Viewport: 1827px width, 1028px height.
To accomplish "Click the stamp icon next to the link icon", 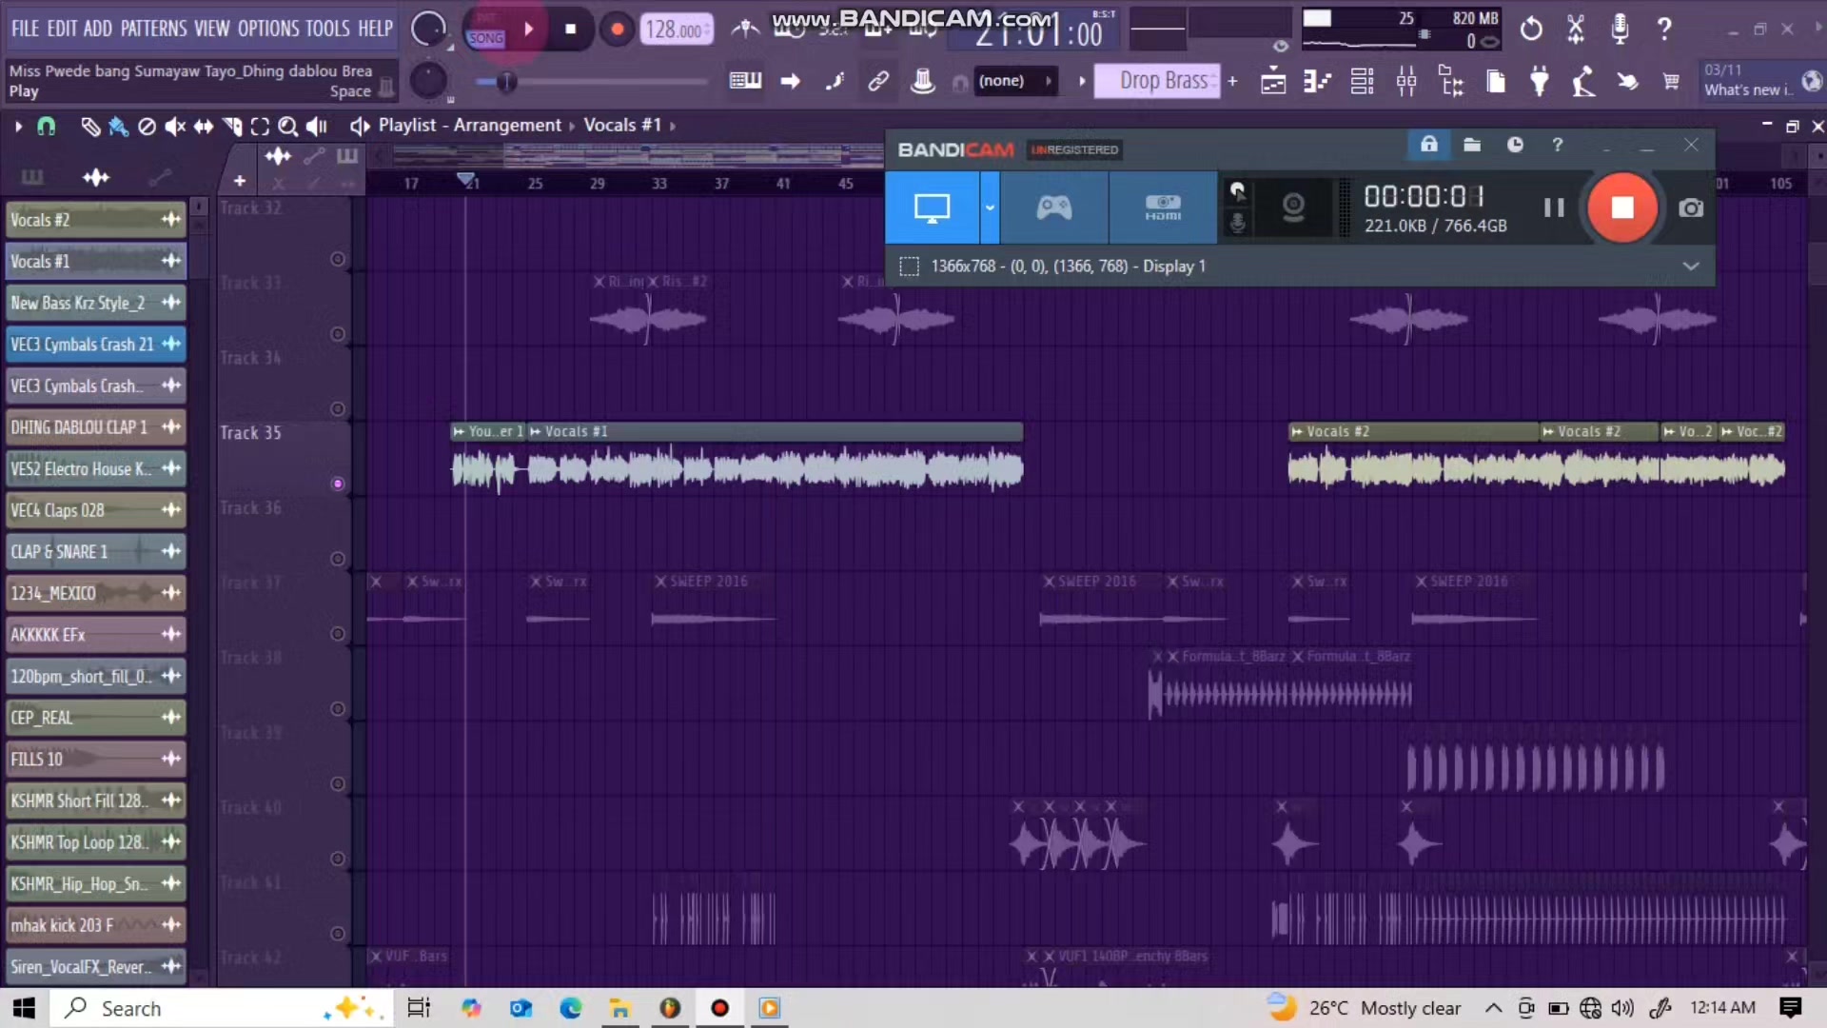I will (922, 81).
